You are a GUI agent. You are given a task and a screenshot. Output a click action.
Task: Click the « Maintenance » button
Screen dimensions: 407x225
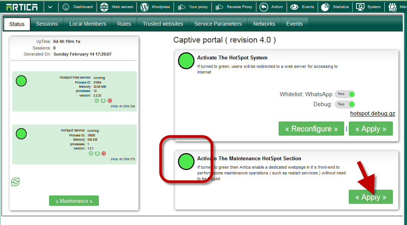coord(74,201)
